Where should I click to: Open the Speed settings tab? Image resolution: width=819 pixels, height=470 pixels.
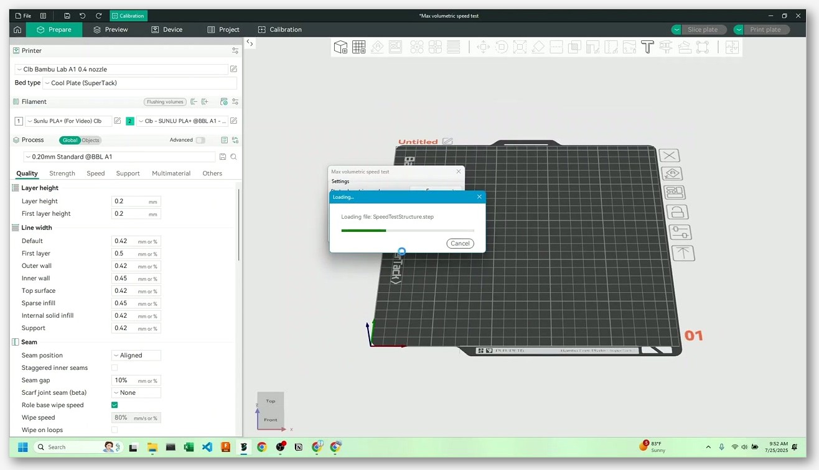[x=96, y=173]
